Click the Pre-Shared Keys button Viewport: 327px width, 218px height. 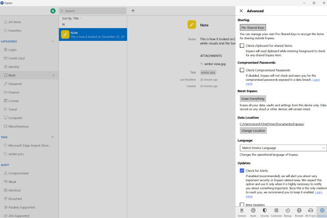pos(253,28)
